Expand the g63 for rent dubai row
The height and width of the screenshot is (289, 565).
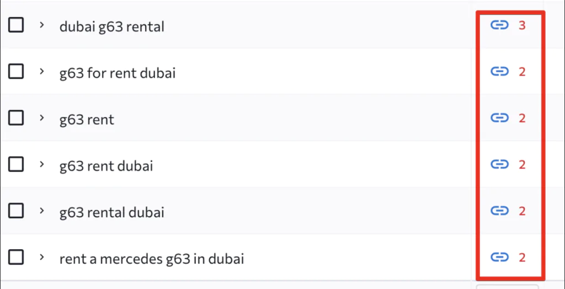(x=42, y=71)
